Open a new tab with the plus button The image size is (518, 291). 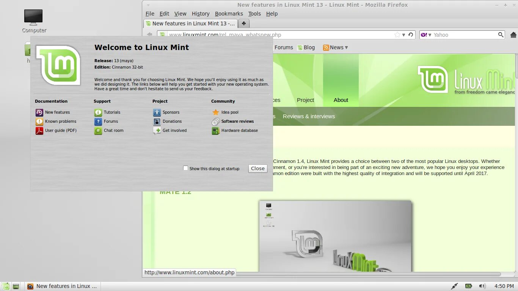pos(243,23)
